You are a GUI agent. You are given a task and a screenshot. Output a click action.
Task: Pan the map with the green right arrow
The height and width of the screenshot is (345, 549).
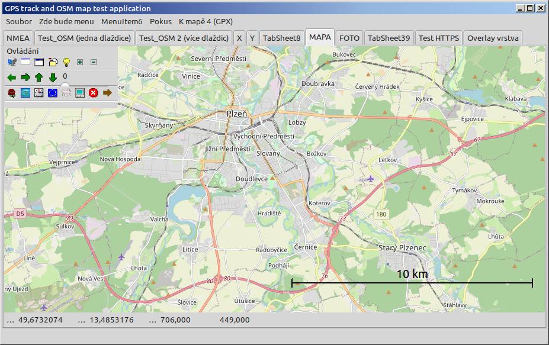[x=25, y=78]
